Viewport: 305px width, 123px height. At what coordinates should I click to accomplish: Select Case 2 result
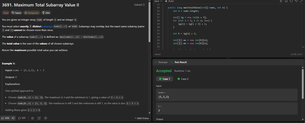coord(183,79)
